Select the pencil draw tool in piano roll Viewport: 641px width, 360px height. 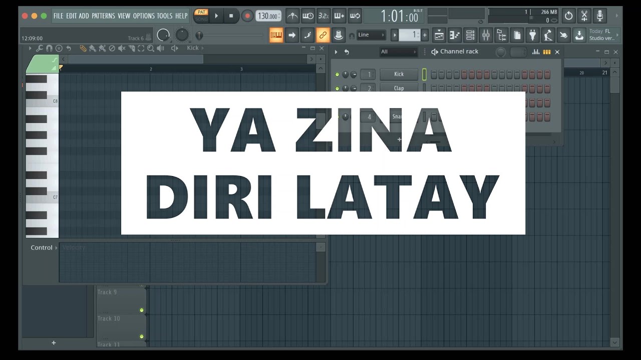click(83, 48)
